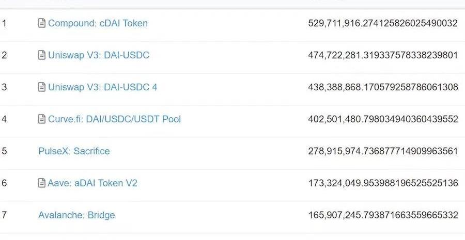The image size is (465, 240).
Task: Select the 529,711,916 balance quantity
Action: point(383,23)
